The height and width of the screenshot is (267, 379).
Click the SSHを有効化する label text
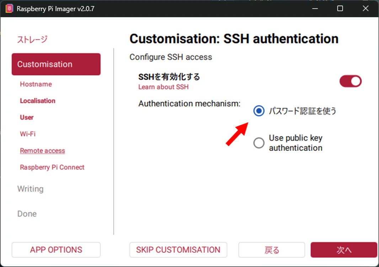point(169,77)
